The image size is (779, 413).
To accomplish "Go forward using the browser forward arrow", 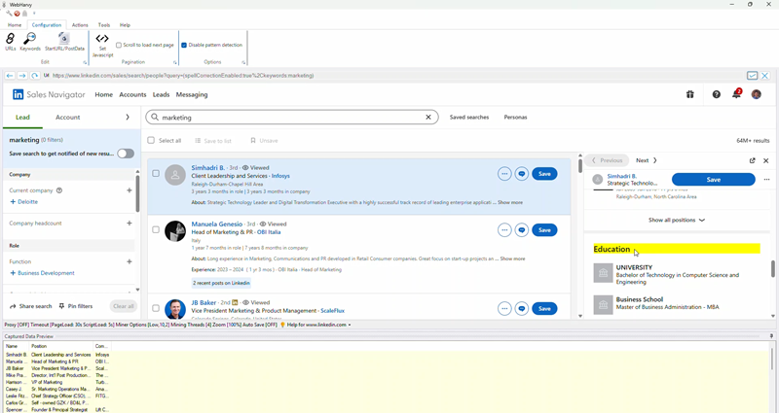I will (21, 76).
